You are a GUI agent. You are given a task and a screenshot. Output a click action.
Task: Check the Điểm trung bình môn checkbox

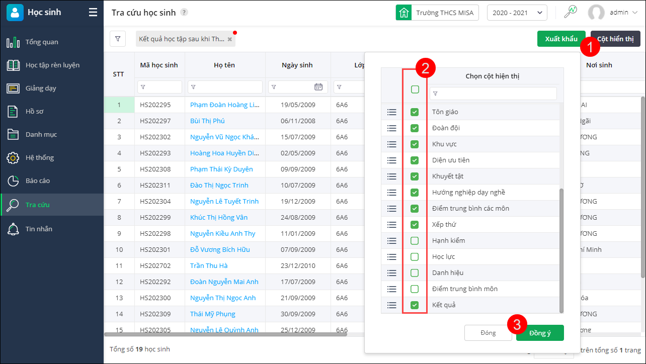click(x=415, y=289)
